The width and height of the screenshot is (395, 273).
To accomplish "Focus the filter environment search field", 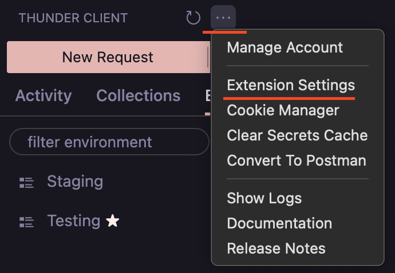I will tap(109, 142).
